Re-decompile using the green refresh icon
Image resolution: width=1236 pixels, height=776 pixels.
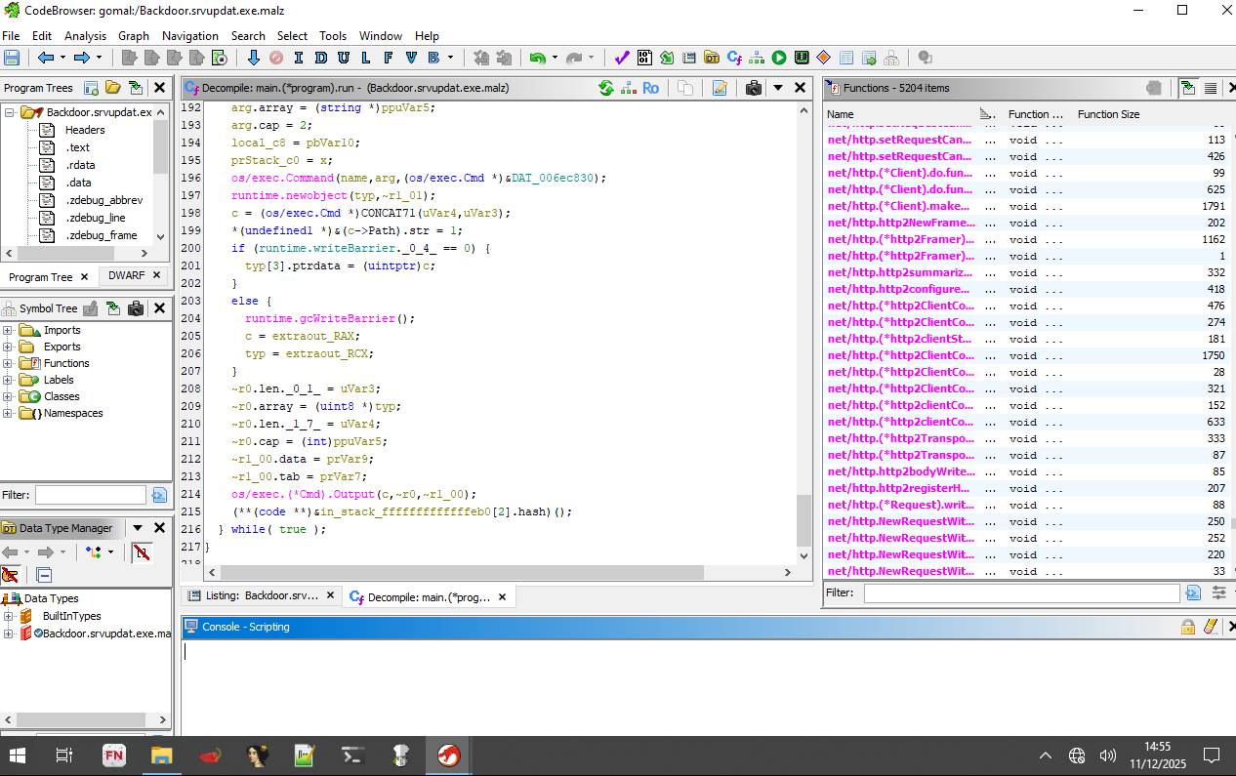(605, 88)
